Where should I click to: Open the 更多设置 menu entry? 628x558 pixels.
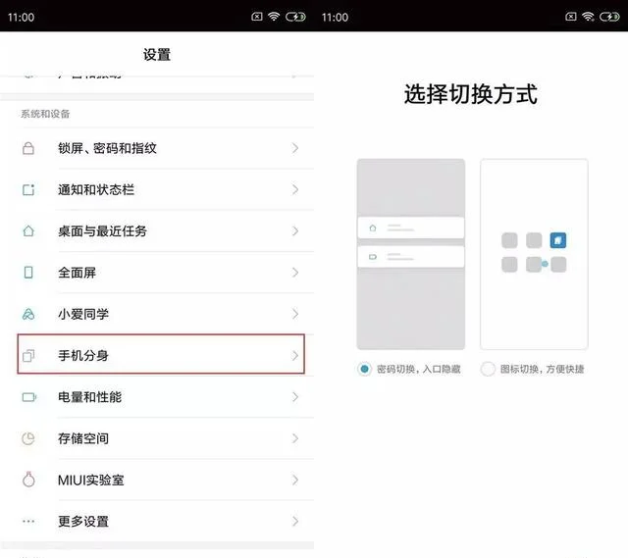click(157, 521)
